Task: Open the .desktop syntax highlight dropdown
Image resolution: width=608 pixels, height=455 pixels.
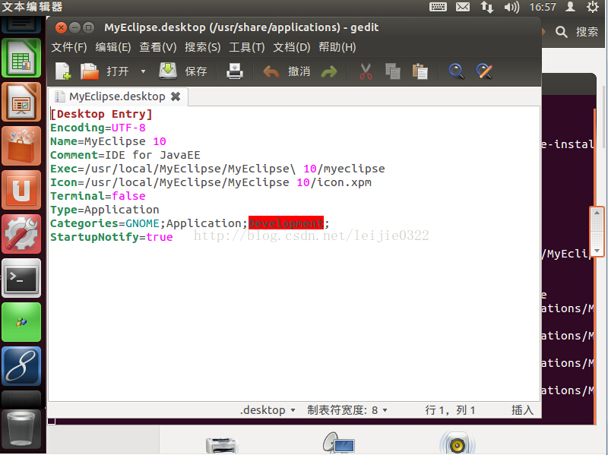Action: [268, 410]
